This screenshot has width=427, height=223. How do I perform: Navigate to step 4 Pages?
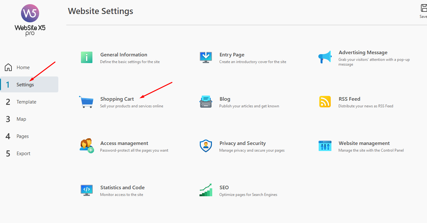point(22,136)
